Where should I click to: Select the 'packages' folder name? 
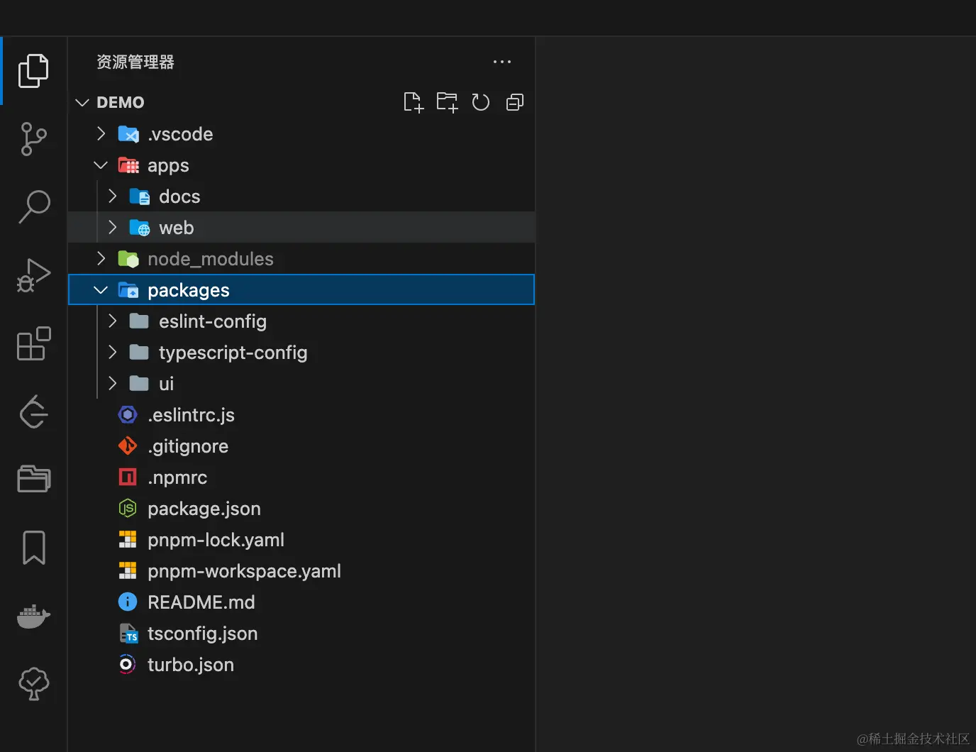click(x=189, y=290)
